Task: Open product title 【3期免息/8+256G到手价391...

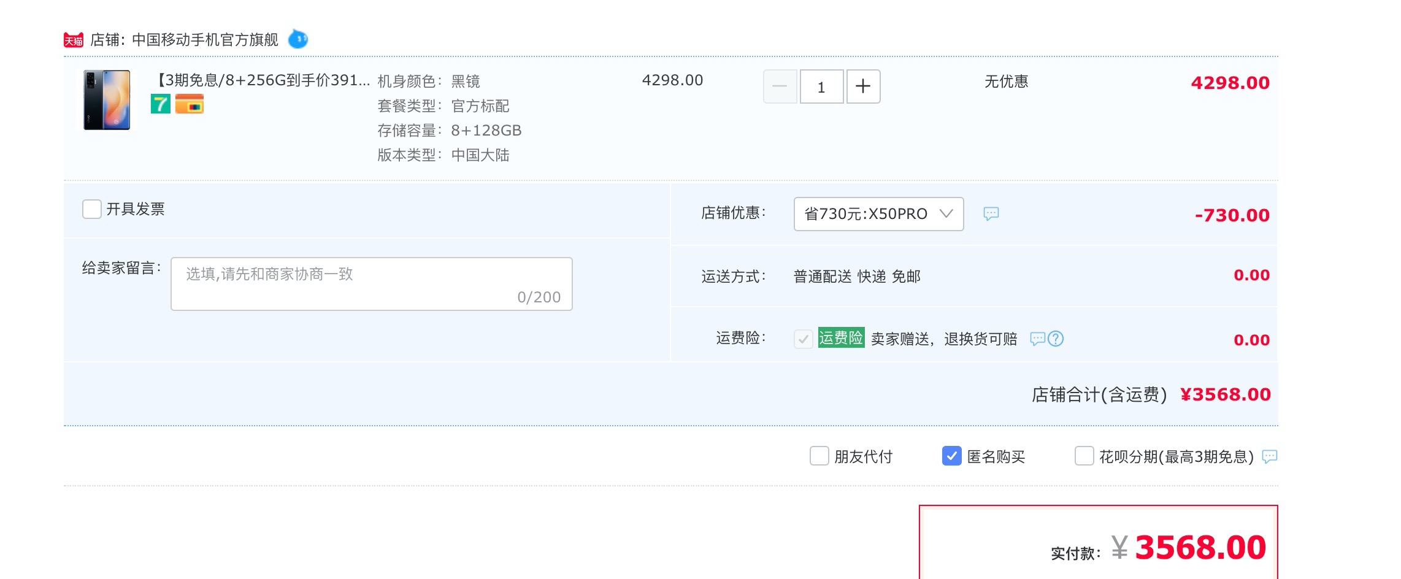Action: click(261, 80)
